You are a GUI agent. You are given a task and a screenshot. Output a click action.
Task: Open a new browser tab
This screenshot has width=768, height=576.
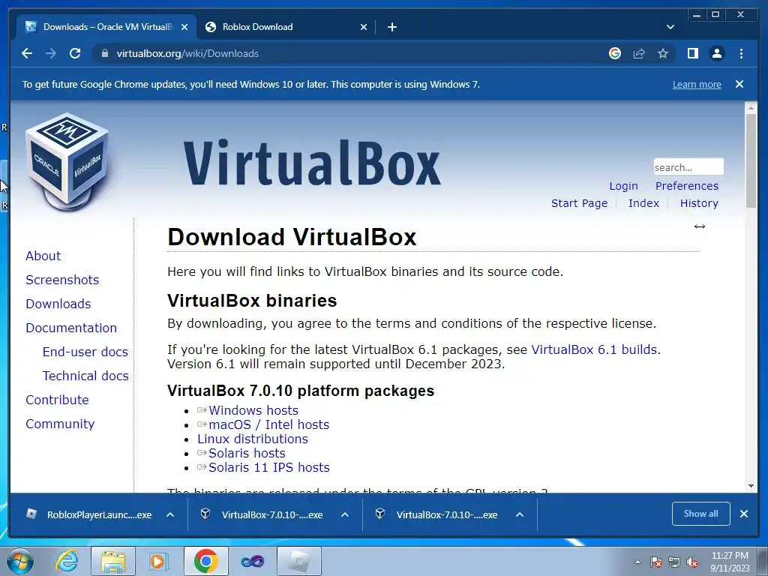391,27
